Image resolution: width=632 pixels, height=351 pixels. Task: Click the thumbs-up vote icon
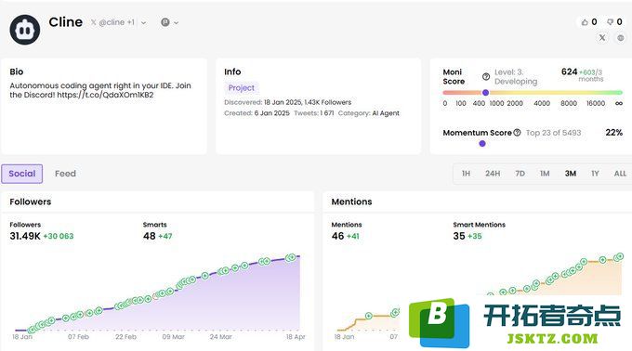pyautogui.click(x=585, y=22)
